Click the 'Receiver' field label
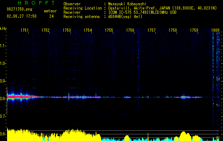This screenshot has height=141, width=223. click(x=72, y=12)
